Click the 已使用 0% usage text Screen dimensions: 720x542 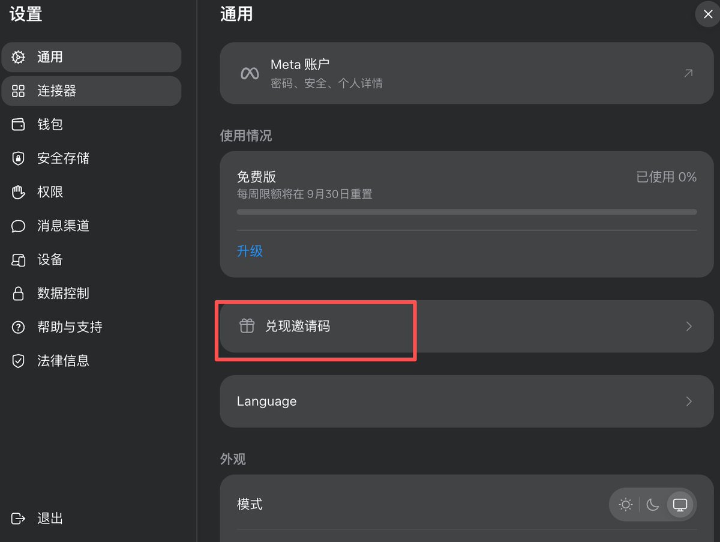click(x=667, y=177)
